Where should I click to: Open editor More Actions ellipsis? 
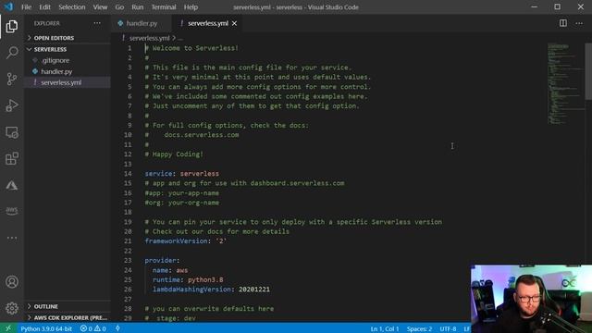pyautogui.click(x=579, y=23)
